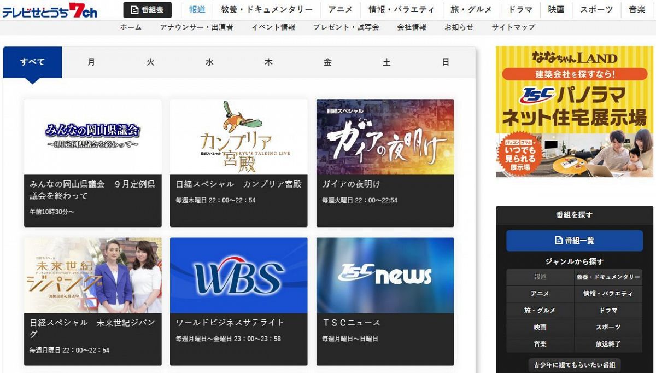This screenshot has width=656, height=373.
Task: Click airtime 毎週火曜日 22：00〜22:54
Action: [x=360, y=201]
